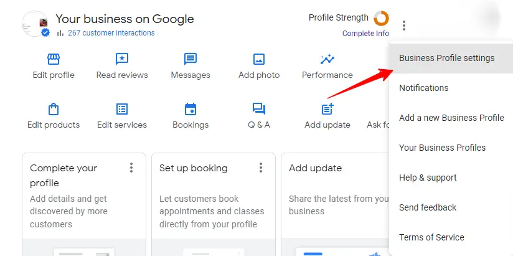
Task: Click the Profile Strength progress ring
Action: [381, 18]
